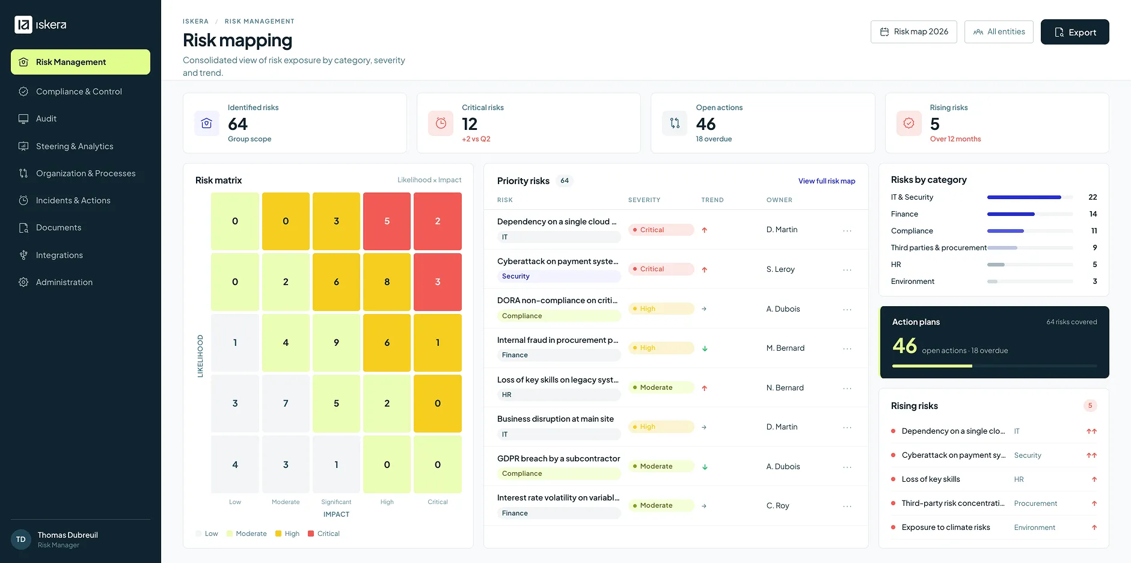
Task: Click the ISKERA breadcrumb link
Action: pos(195,21)
